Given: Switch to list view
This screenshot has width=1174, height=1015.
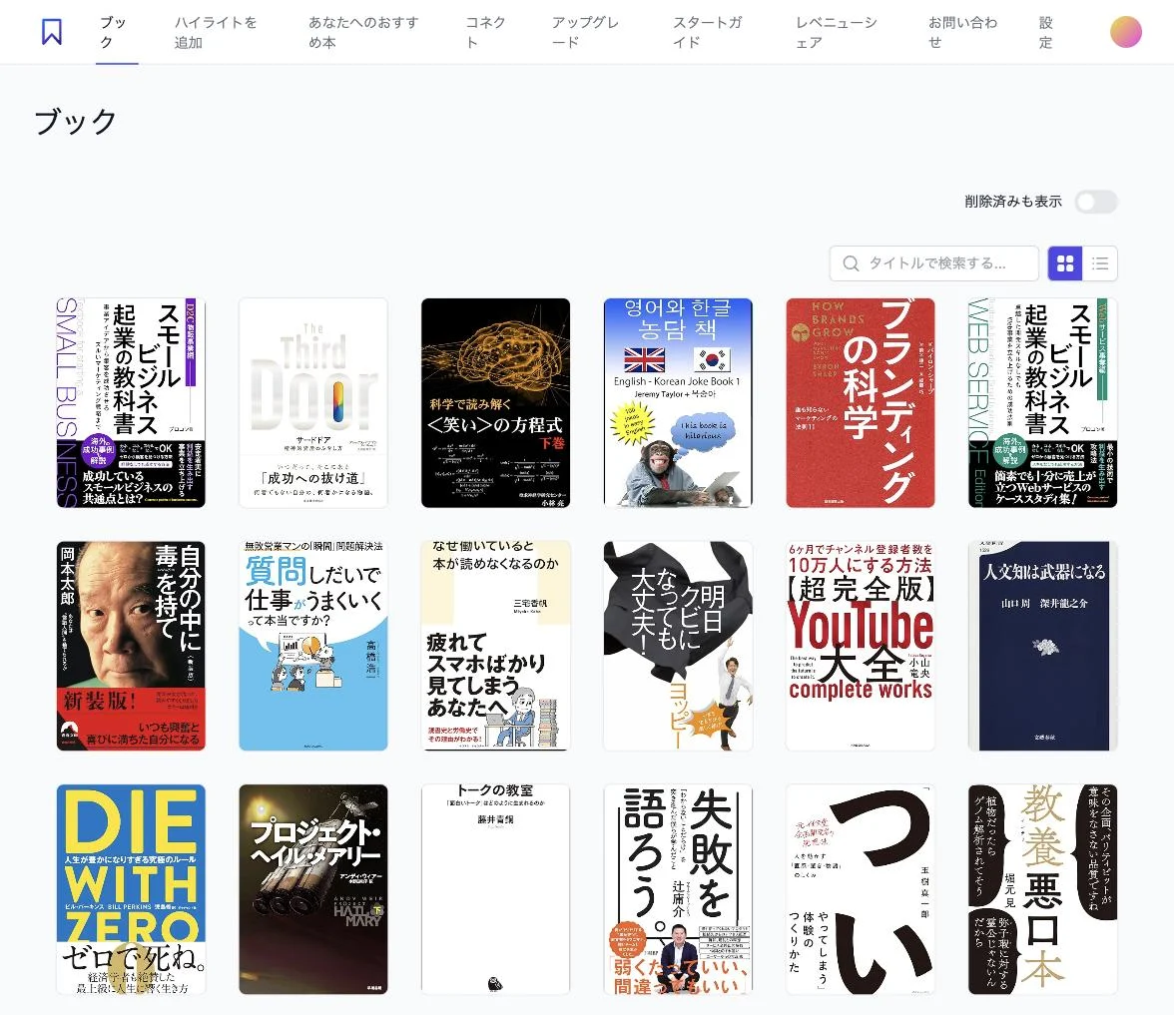Looking at the screenshot, I should [1100, 263].
